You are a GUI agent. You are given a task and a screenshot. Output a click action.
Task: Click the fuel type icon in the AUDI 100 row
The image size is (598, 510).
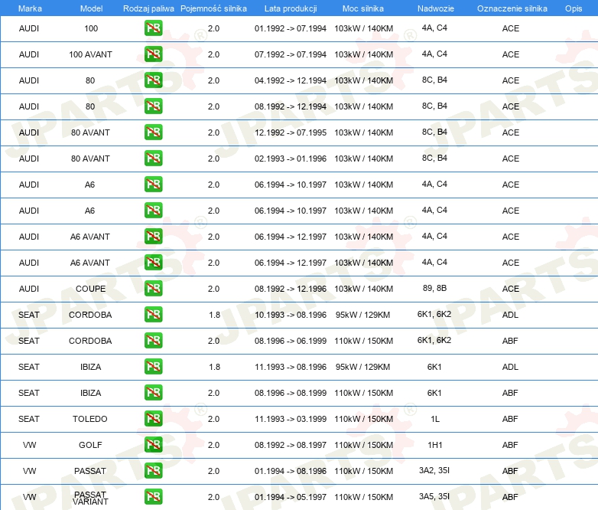153,28
